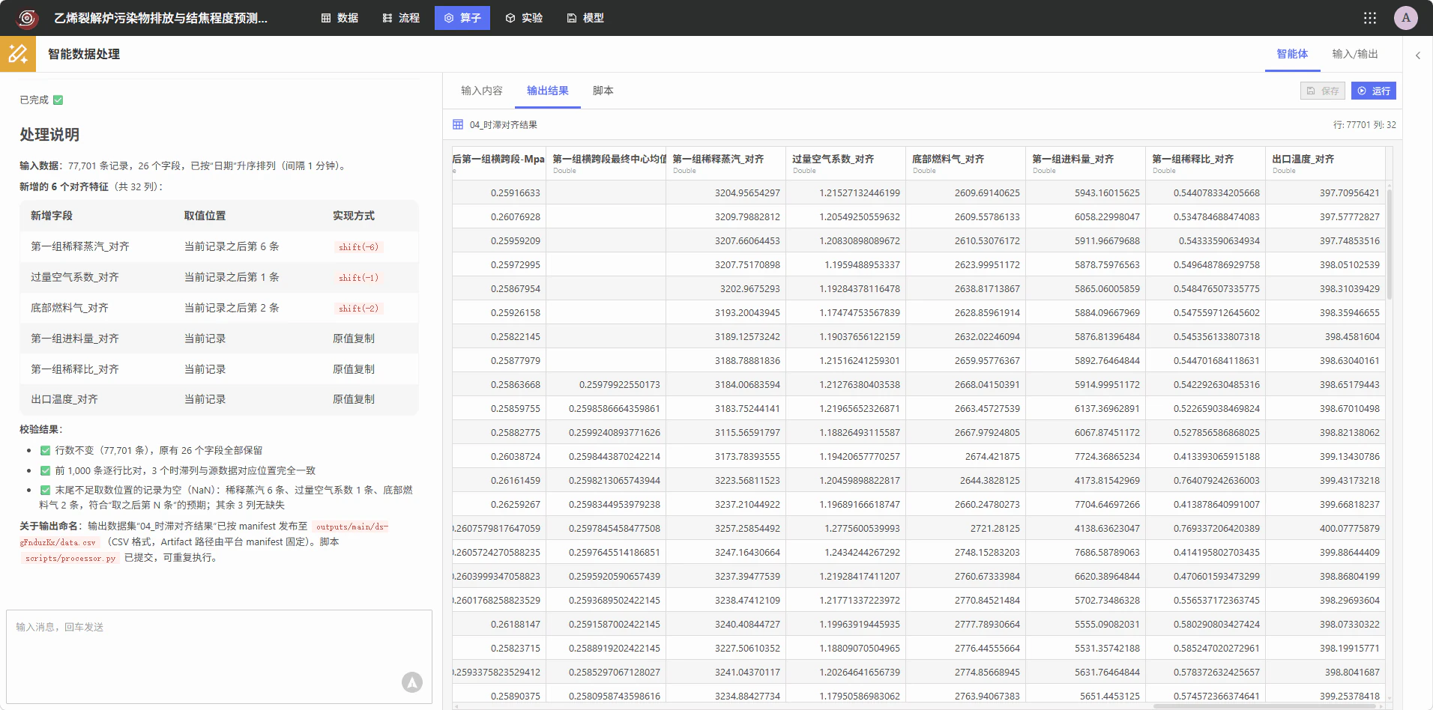Switch to the 输入内容 tab
This screenshot has width=1433, height=710.
point(482,91)
